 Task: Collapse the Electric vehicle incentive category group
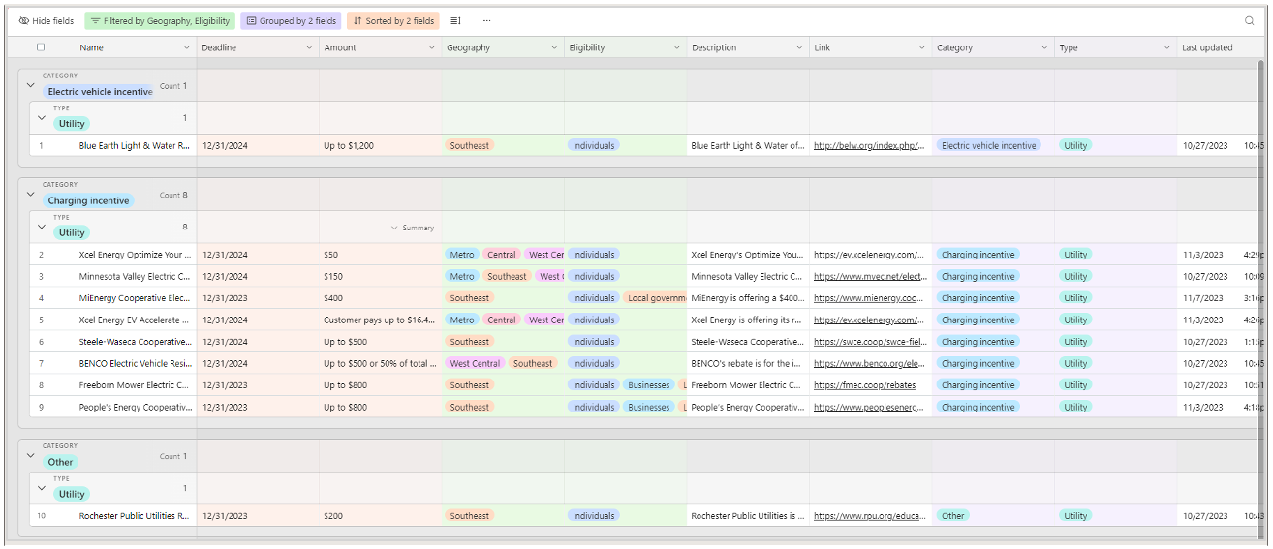click(x=30, y=85)
